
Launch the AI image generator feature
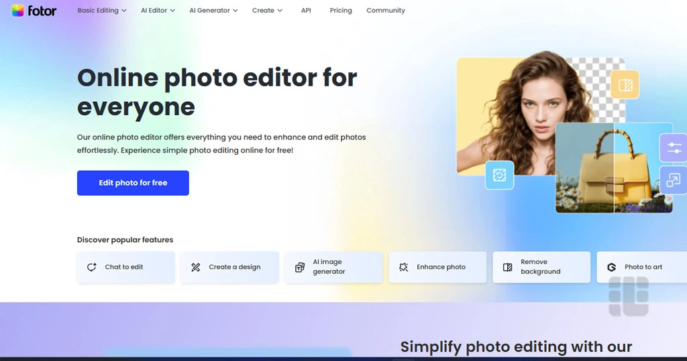(333, 267)
